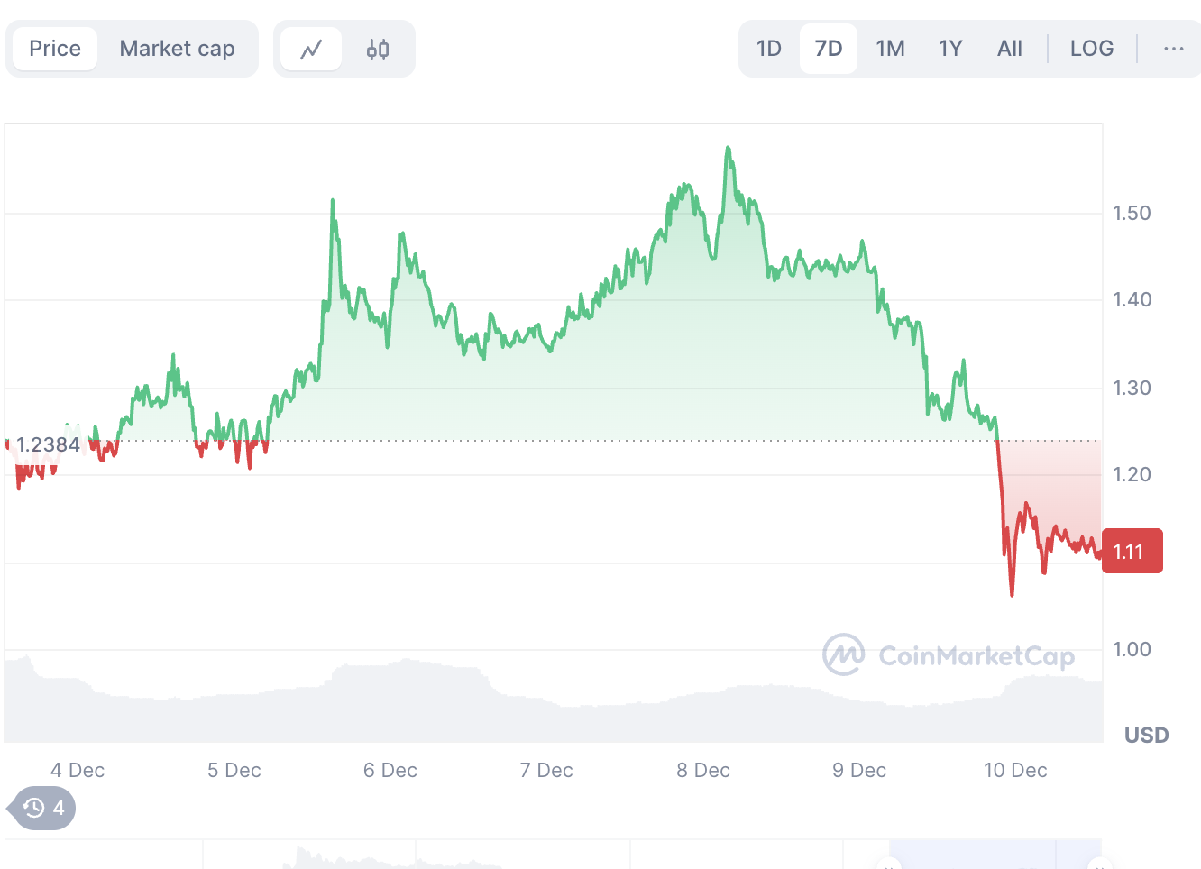Click the USD currency label
Screen dimensions: 1201x869
pyautogui.click(x=1146, y=735)
